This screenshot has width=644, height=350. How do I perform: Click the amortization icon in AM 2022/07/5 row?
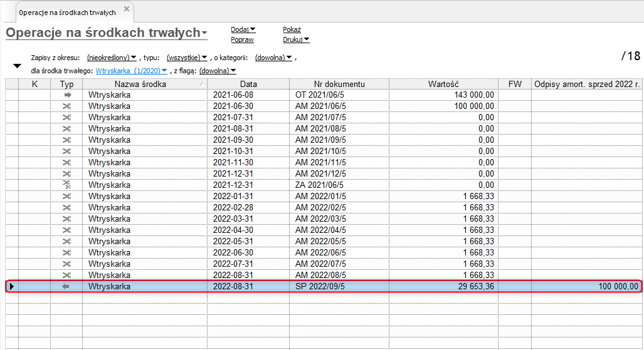coord(67,264)
